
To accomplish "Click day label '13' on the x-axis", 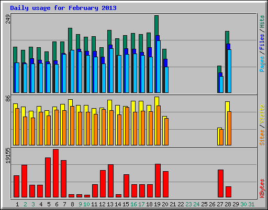I will point(110,204).
